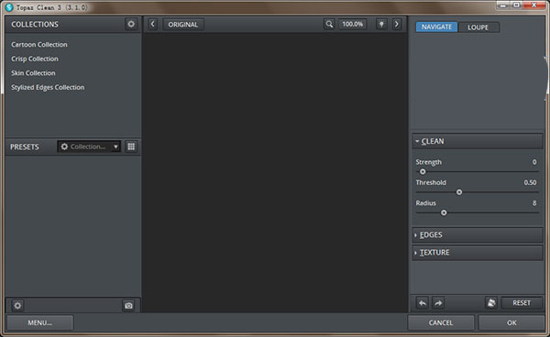Click the dark preview canvas area

tap(275, 172)
